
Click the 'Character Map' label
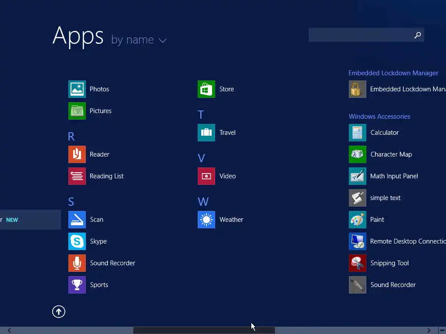tap(391, 154)
